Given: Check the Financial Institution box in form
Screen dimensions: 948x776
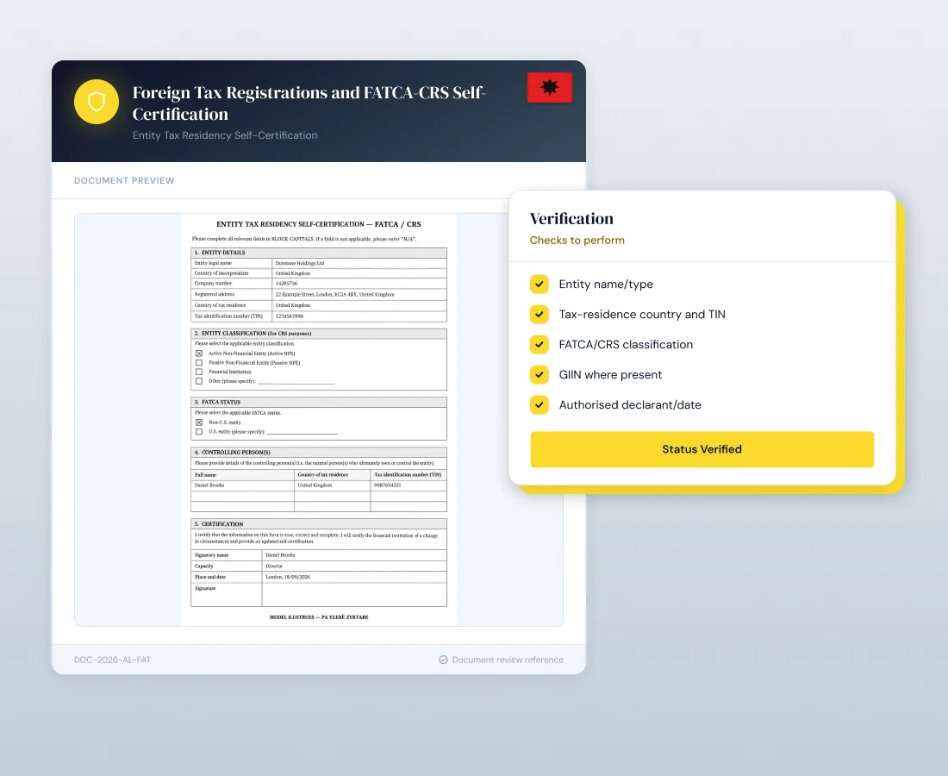Looking at the screenshot, I should (199, 372).
